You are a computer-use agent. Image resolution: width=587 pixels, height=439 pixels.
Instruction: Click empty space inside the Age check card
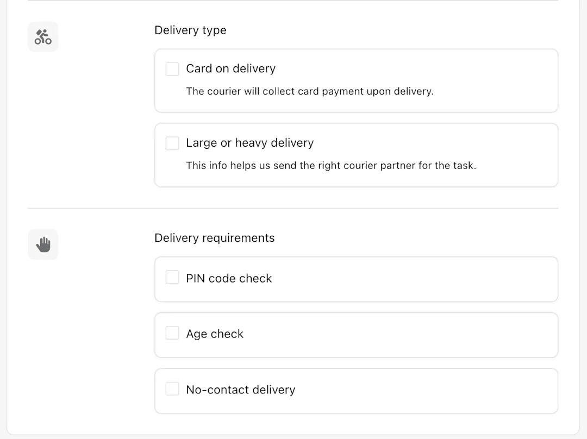[412, 335]
